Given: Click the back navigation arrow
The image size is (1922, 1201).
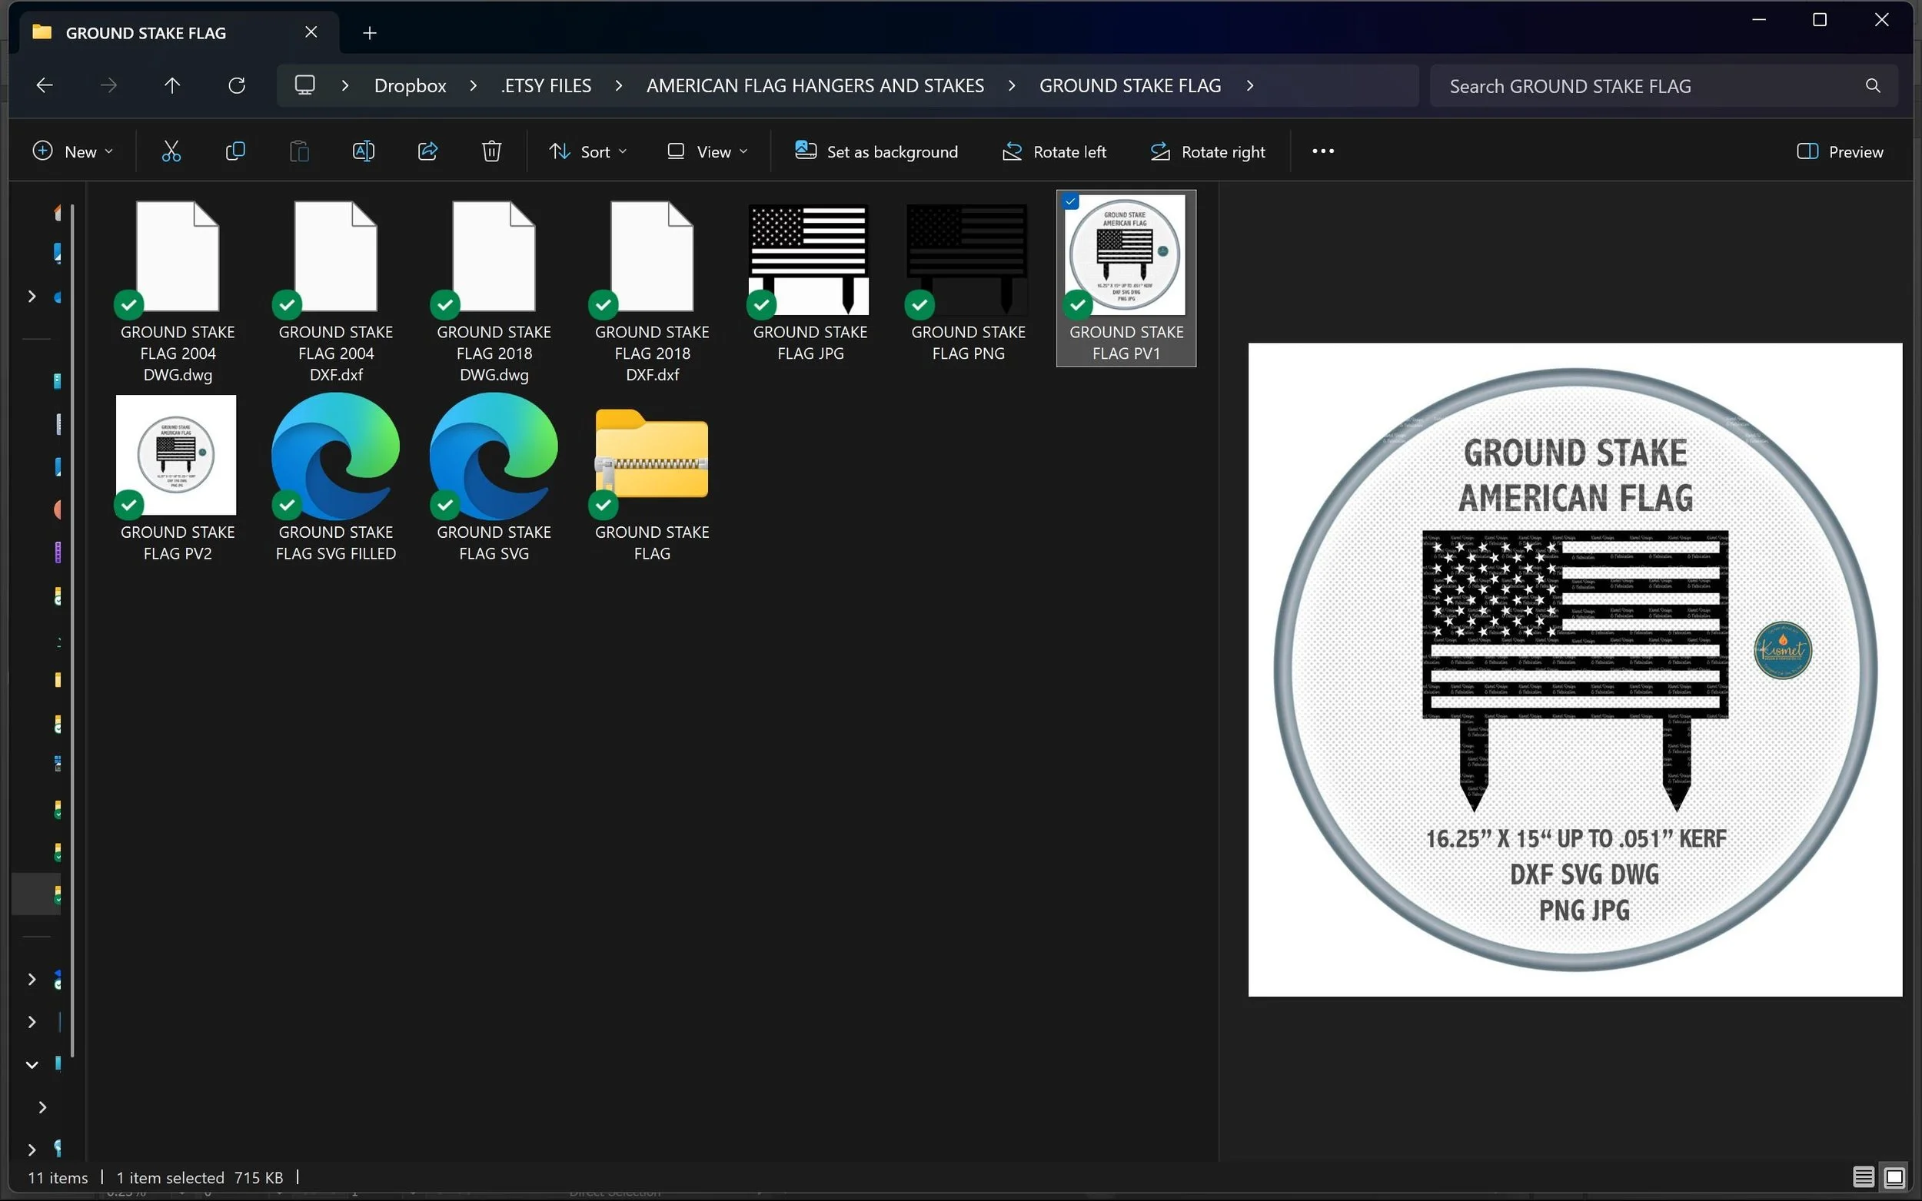Looking at the screenshot, I should click(x=45, y=85).
